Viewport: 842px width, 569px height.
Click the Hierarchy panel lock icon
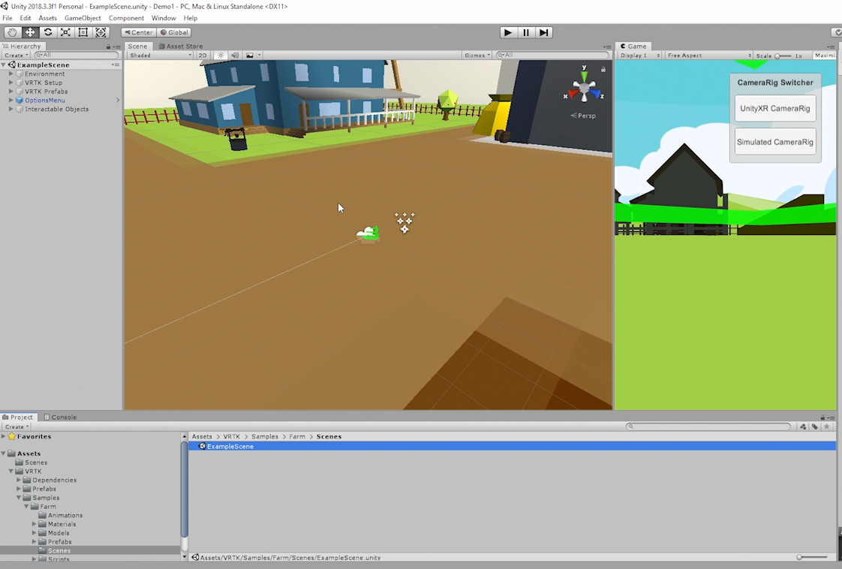coord(108,47)
